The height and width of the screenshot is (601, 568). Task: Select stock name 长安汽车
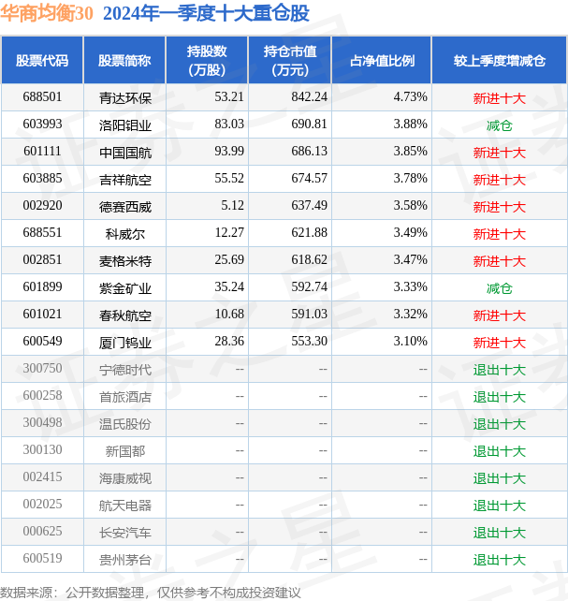125,534
